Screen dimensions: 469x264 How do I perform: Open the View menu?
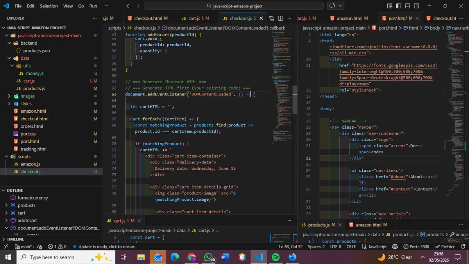click(x=68, y=6)
